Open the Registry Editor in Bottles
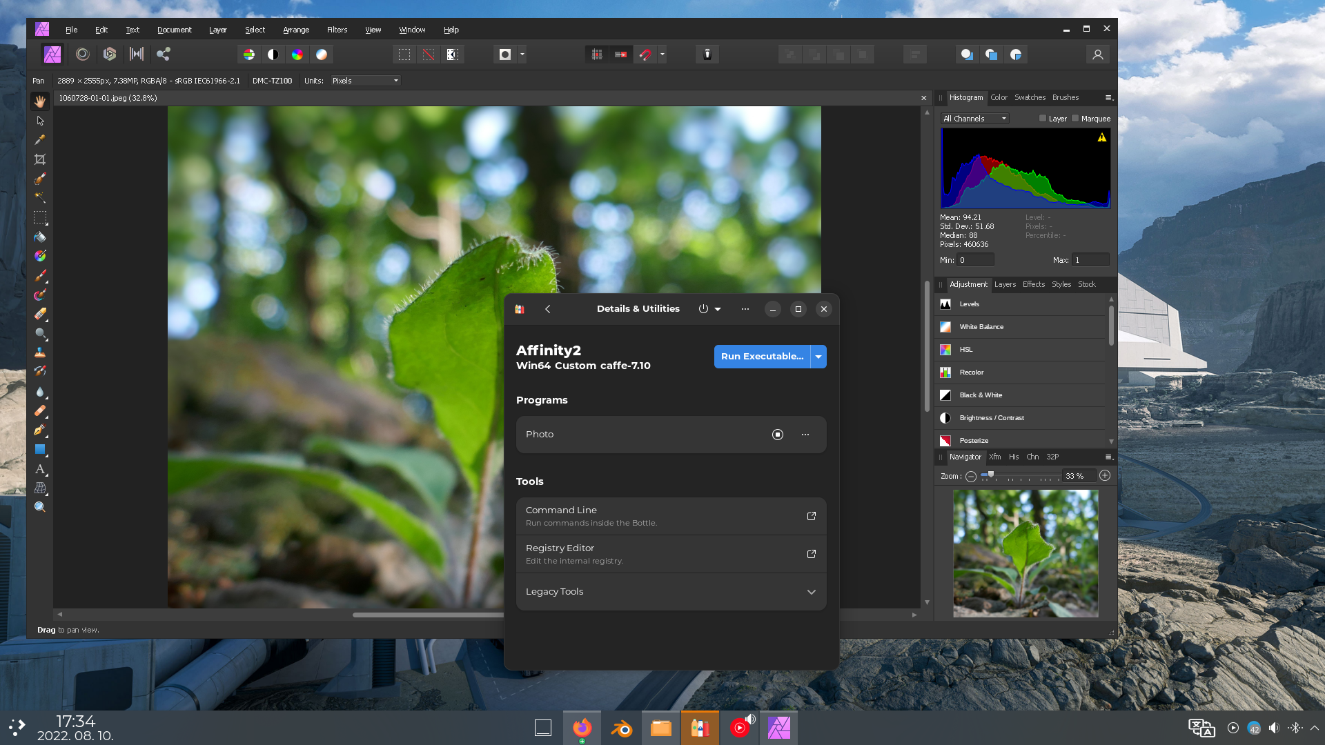This screenshot has height=745, width=1325. (670, 553)
